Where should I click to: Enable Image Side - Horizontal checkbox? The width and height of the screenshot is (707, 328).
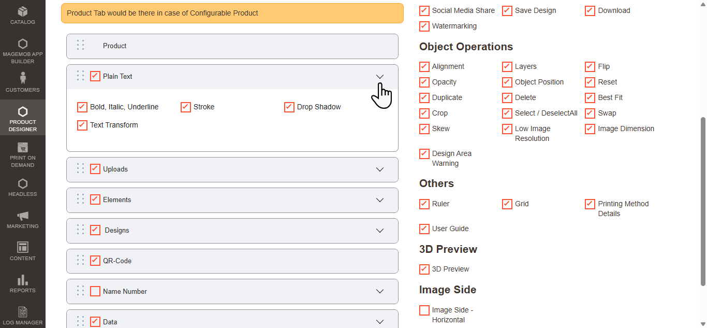click(x=424, y=310)
